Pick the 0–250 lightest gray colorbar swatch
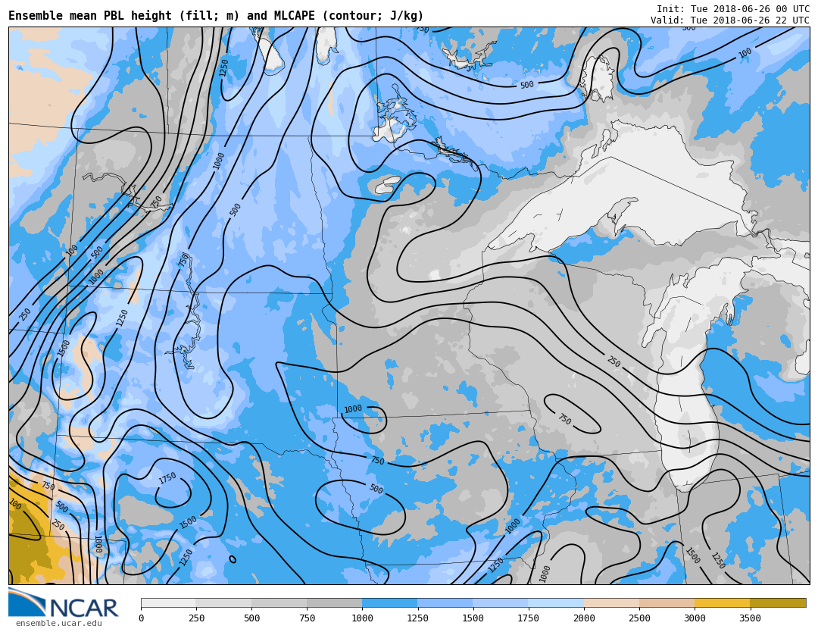This screenshot has width=818, height=632. click(x=168, y=603)
